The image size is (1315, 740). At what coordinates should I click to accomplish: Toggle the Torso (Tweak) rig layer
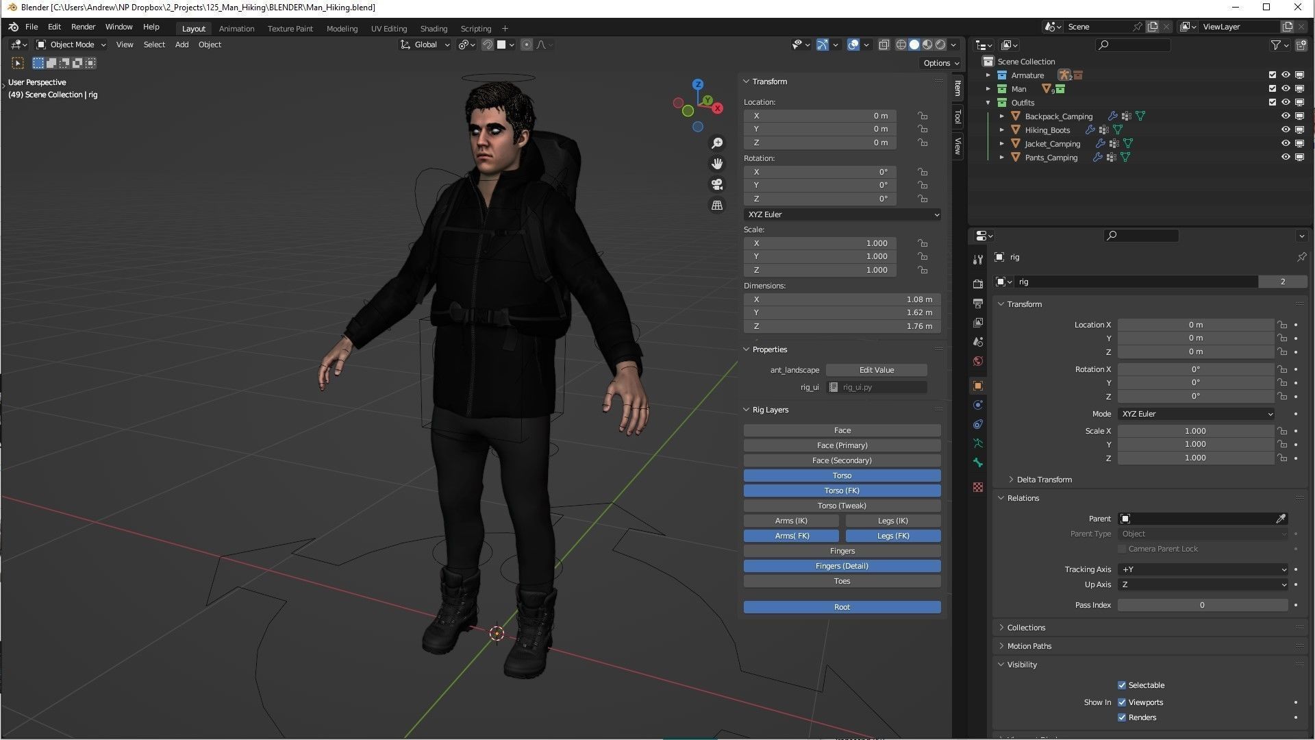(842, 506)
